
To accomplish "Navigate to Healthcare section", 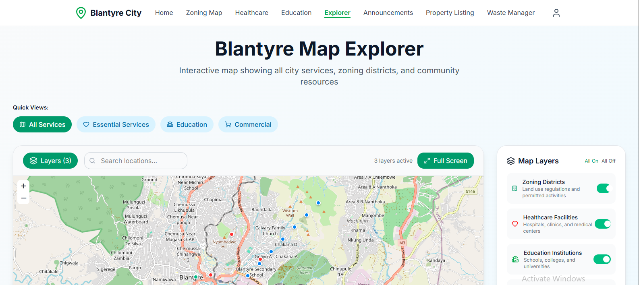I will [x=252, y=13].
